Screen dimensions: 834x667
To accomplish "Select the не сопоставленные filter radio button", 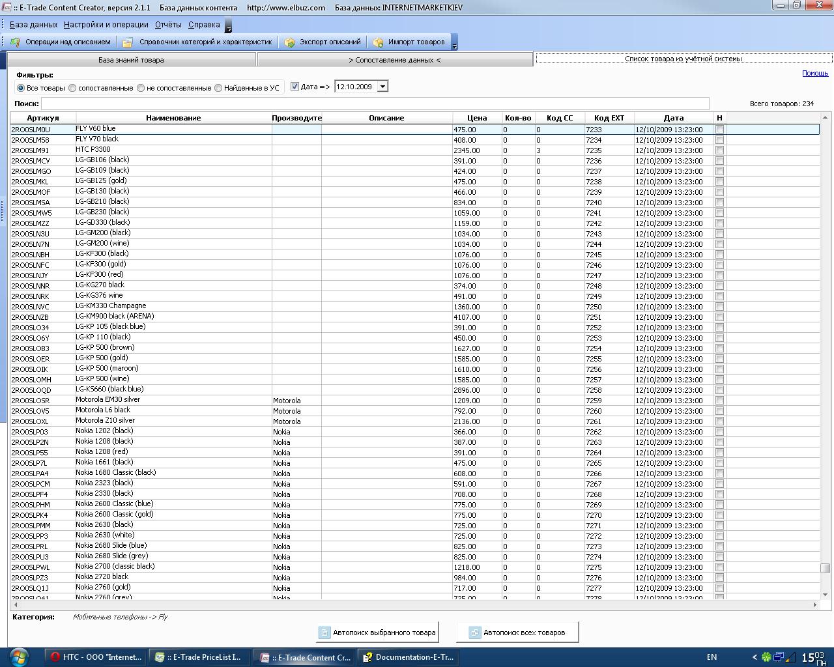I will pos(141,88).
